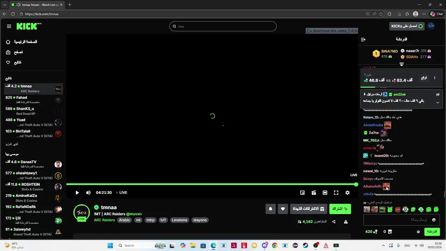Open chat settings gear
The image size is (446, 251).
click(x=418, y=231)
